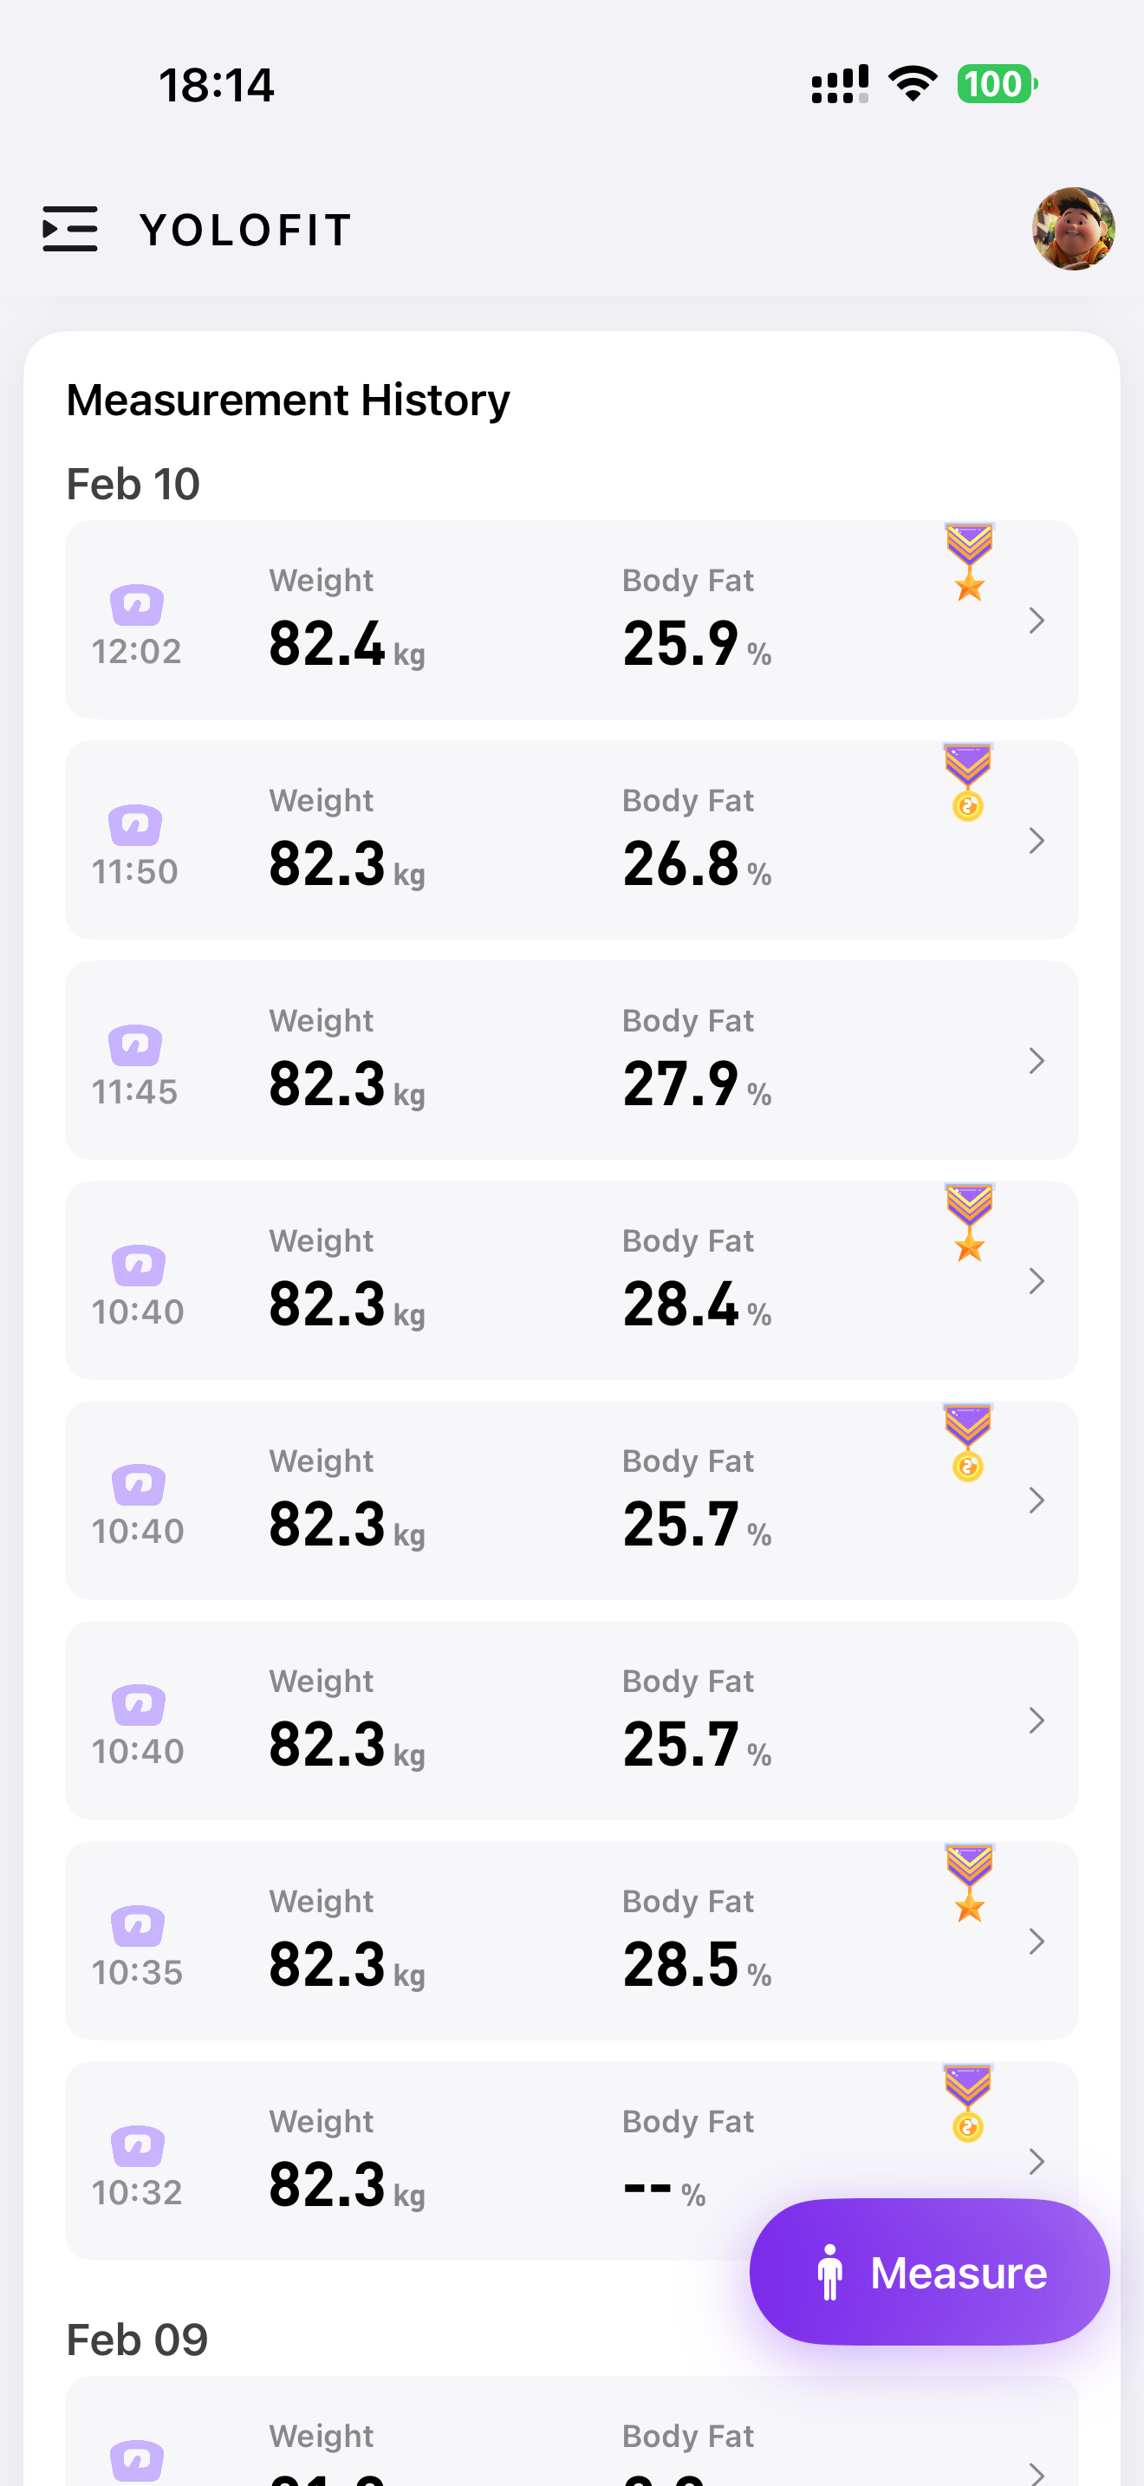The width and height of the screenshot is (1144, 2486).
Task: Expand the 12:02 measurement chevron
Action: pos(1036,621)
